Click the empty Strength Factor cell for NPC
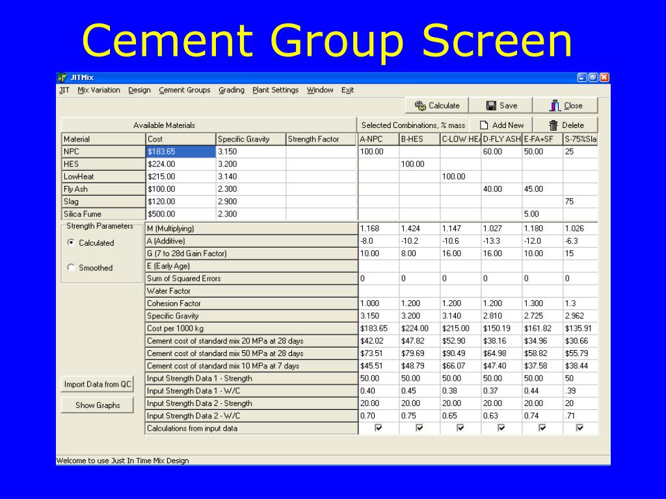 (321, 151)
